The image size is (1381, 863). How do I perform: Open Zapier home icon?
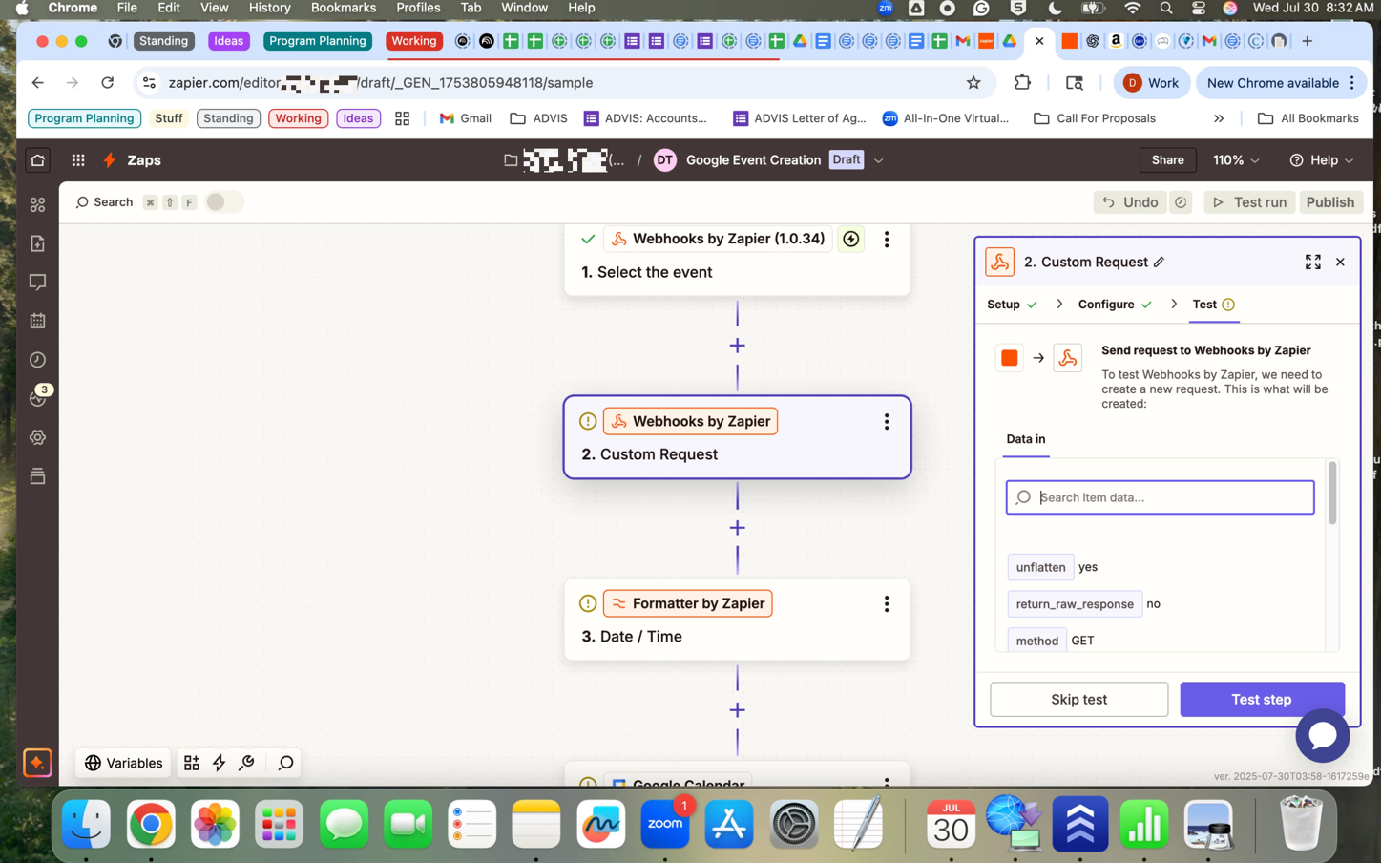click(37, 160)
